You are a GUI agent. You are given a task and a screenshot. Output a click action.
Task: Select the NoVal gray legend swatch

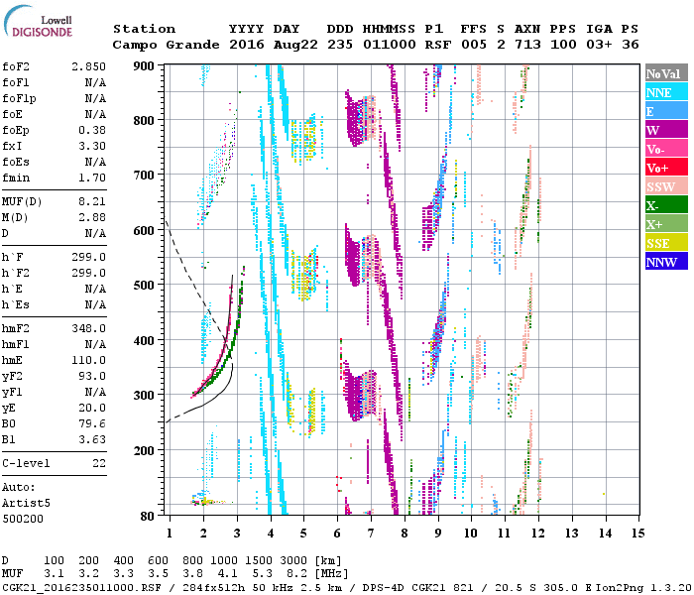point(666,73)
